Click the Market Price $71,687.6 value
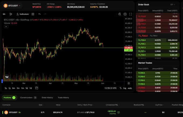 point(37,7)
